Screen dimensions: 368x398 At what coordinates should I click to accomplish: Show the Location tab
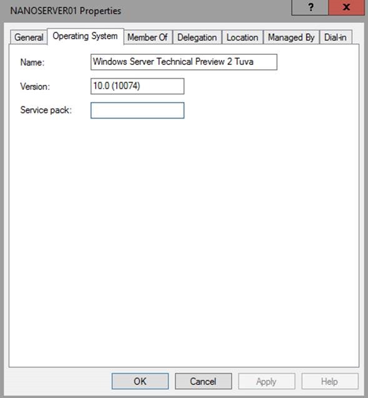click(x=242, y=37)
